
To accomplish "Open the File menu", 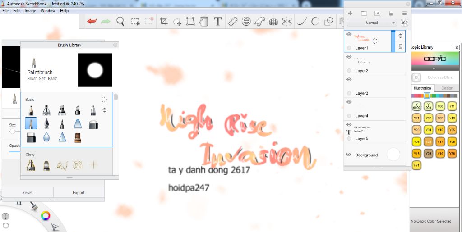I will click(x=5, y=10).
